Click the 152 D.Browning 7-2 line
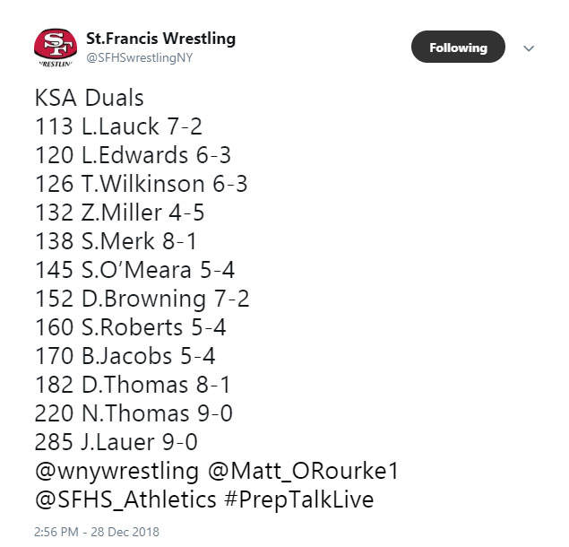 tap(142, 299)
